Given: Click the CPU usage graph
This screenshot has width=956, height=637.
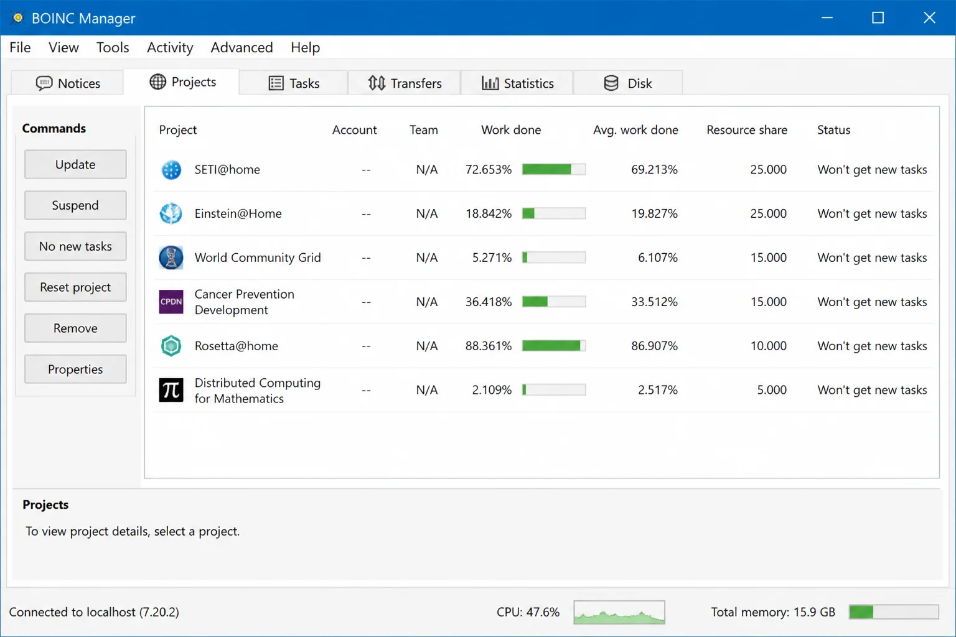Looking at the screenshot, I should pyautogui.click(x=619, y=612).
